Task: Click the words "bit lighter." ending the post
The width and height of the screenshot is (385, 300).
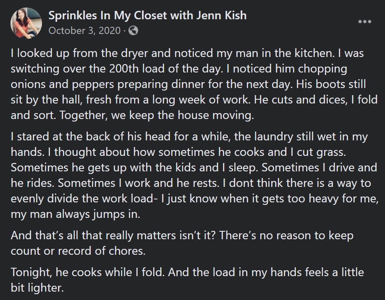Action: tap(37, 288)
